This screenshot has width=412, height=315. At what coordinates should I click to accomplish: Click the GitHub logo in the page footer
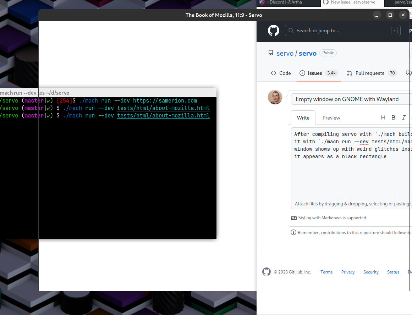click(x=267, y=272)
